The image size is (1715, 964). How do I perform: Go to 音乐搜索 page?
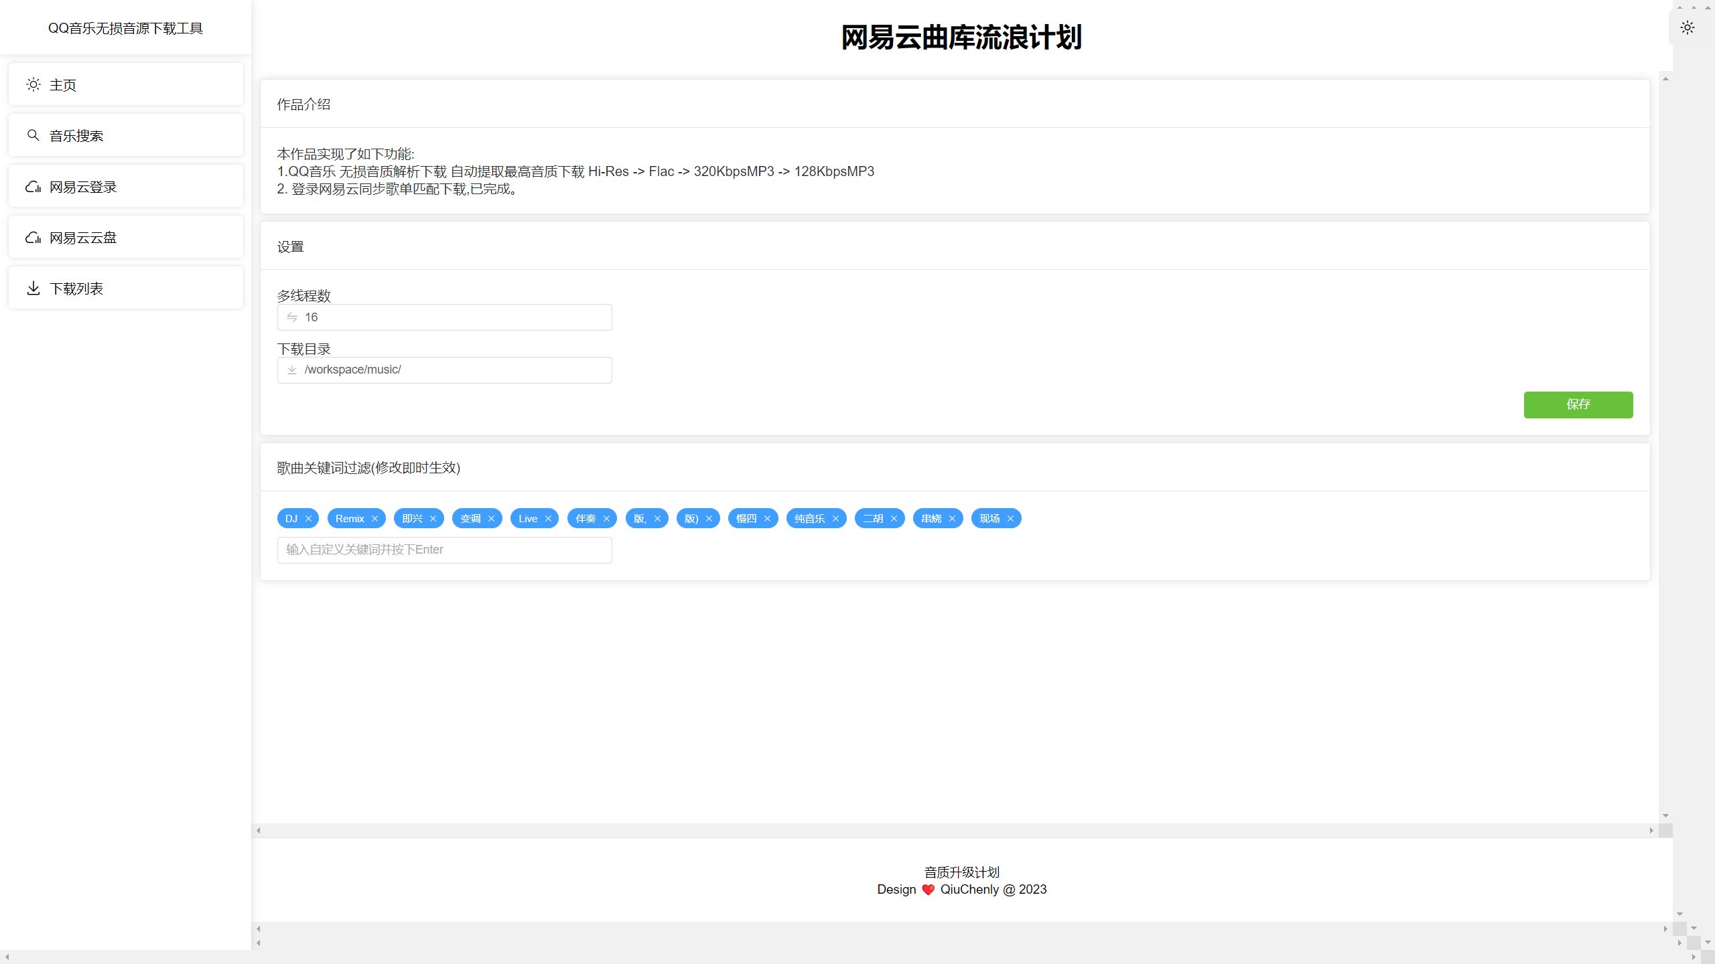coord(126,135)
